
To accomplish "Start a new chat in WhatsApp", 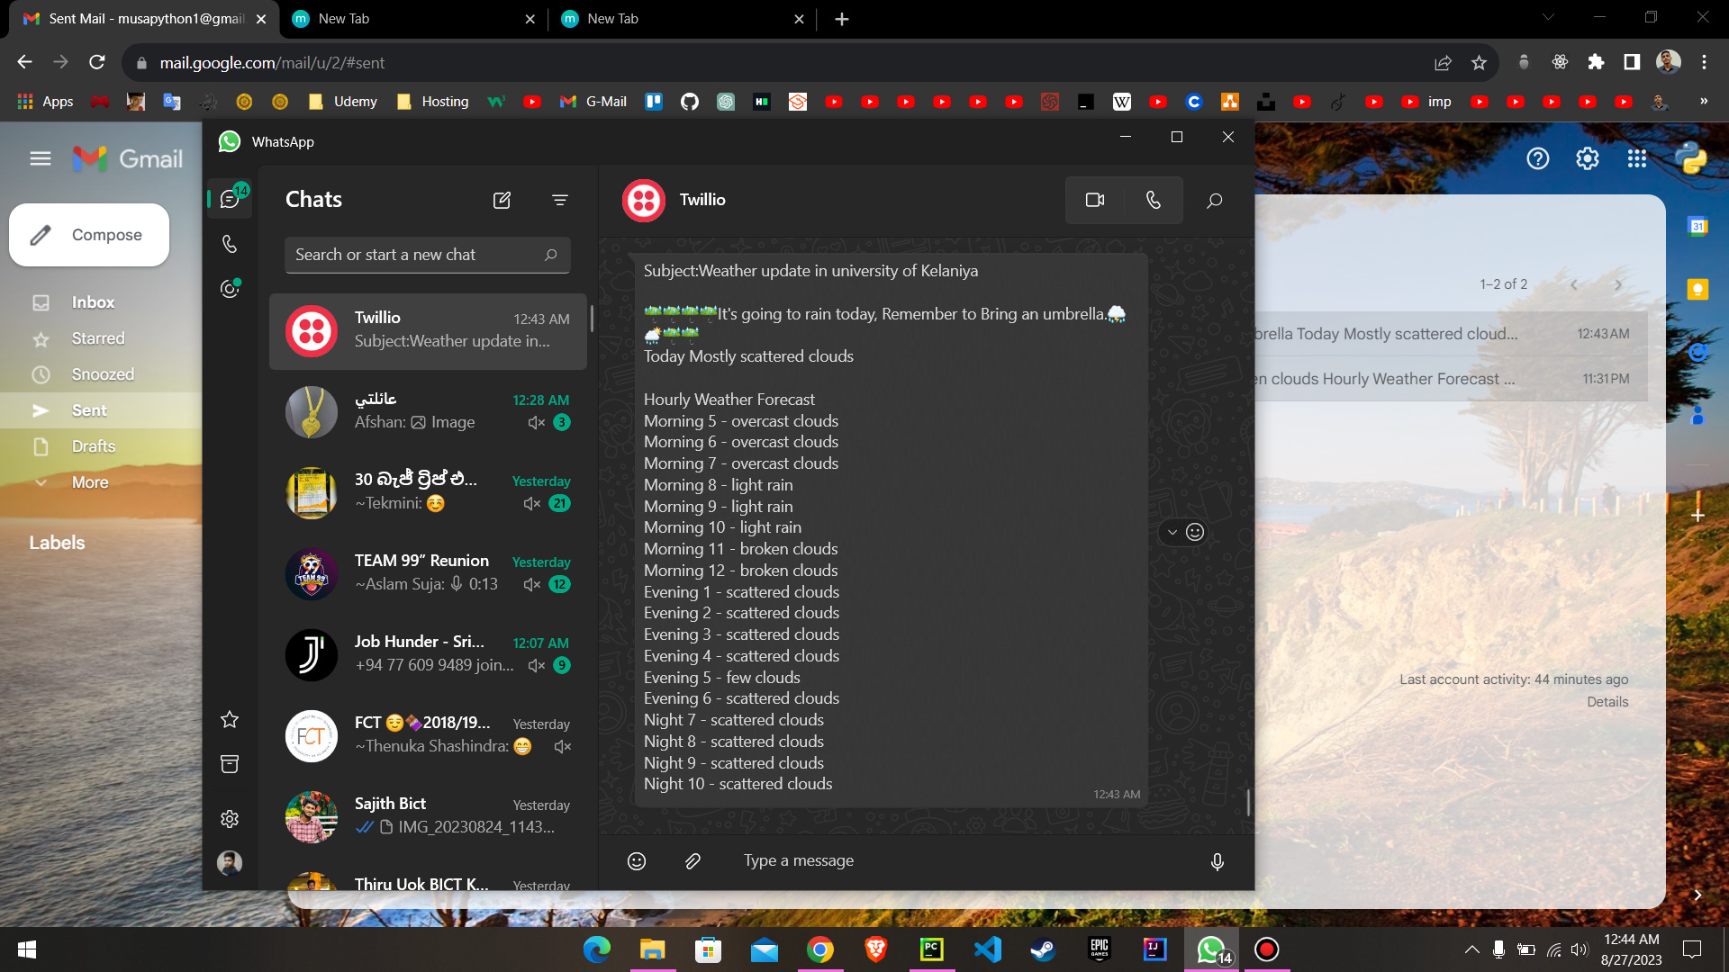I will [502, 200].
